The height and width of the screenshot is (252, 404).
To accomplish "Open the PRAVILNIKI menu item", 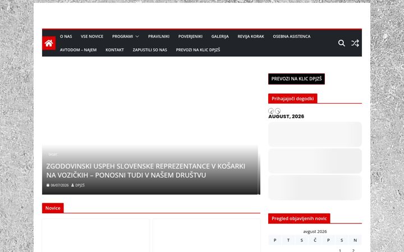I will (x=159, y=36).
